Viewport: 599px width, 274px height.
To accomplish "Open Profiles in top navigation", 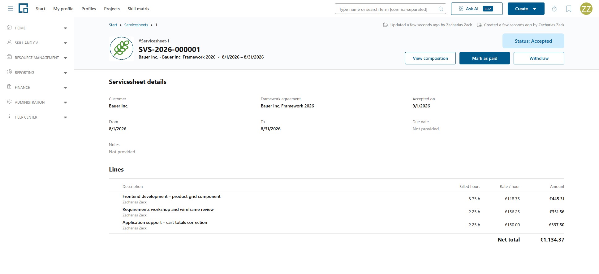I will coord(89,9).
